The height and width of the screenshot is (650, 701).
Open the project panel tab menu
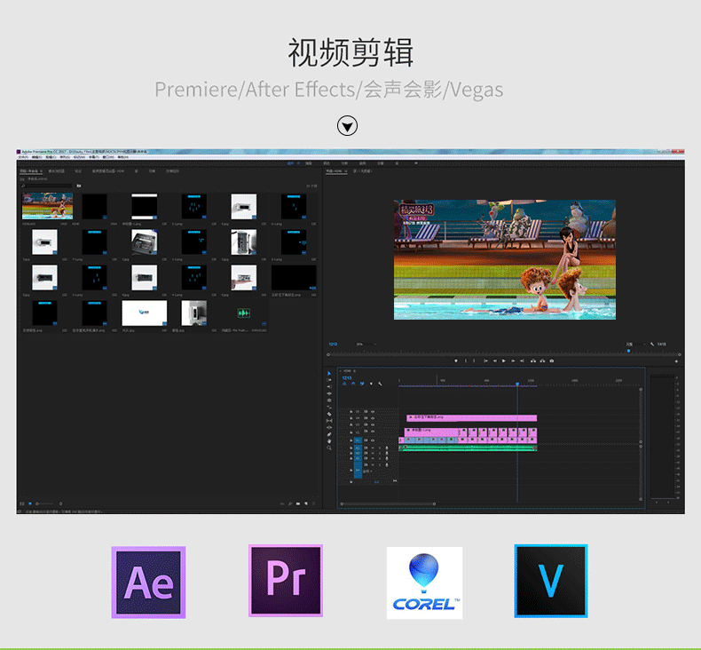pos(42,170)
